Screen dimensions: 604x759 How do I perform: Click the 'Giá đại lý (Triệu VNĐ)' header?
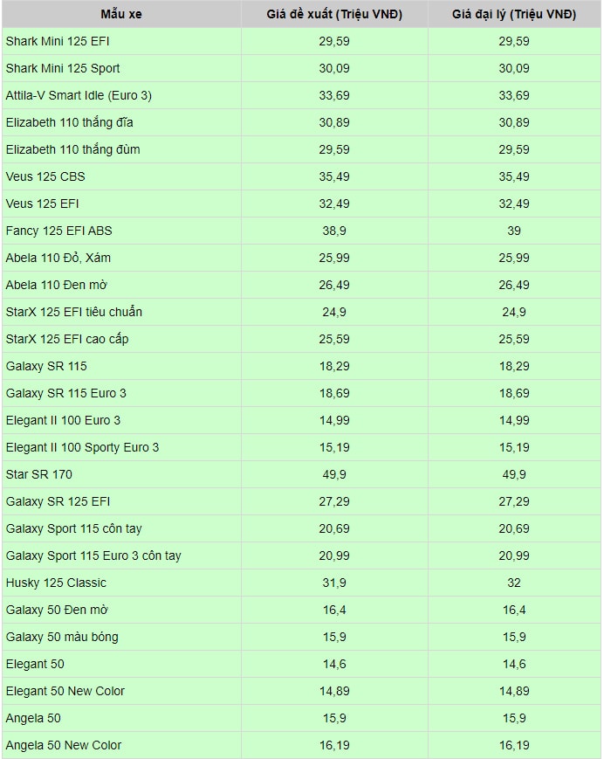click(x=514, y=14)
